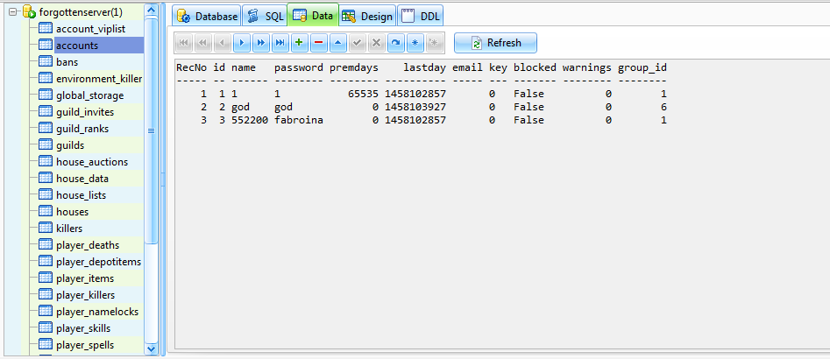Open the killers table
The height and width of the screenshot is (359, 830).
pyautogui.click(x=69, y=229)
